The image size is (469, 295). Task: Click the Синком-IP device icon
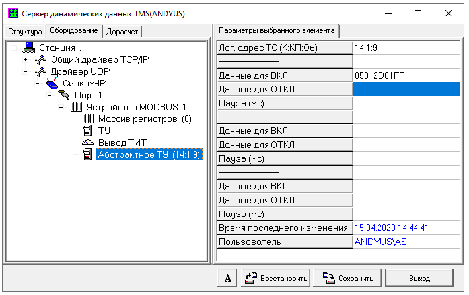pyautogui.click(x=53, y=83)
